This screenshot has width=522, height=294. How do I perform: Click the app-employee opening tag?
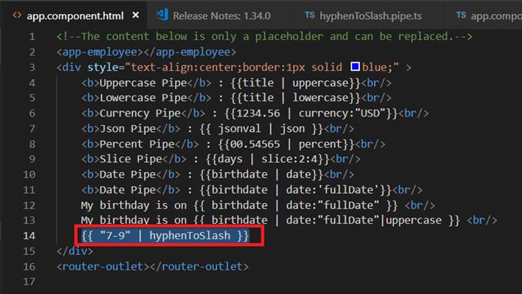(100, 52)
